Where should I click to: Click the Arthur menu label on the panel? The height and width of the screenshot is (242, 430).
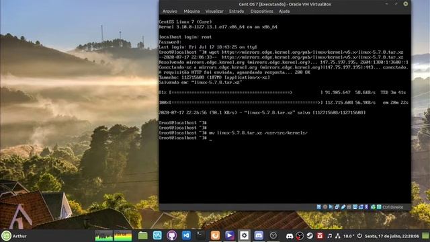(19, 236)
